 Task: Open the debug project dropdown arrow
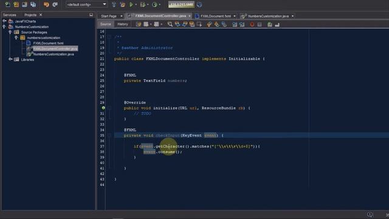[148, 4]
